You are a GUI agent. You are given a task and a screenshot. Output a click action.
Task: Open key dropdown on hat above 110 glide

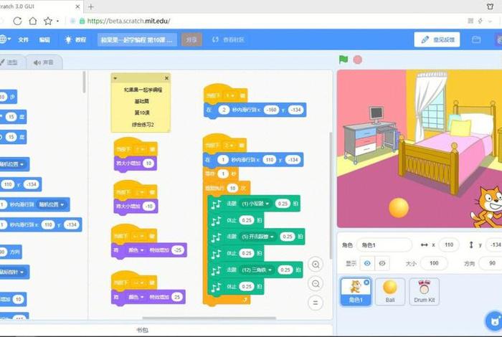point(229,146)
